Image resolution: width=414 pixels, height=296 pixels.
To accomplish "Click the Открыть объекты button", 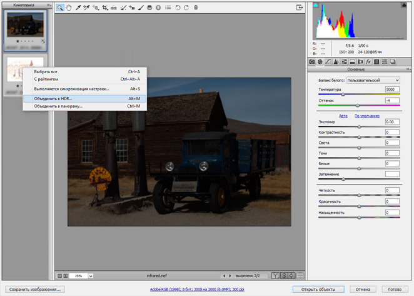I will pyautogui.click(x=318, y=289).
